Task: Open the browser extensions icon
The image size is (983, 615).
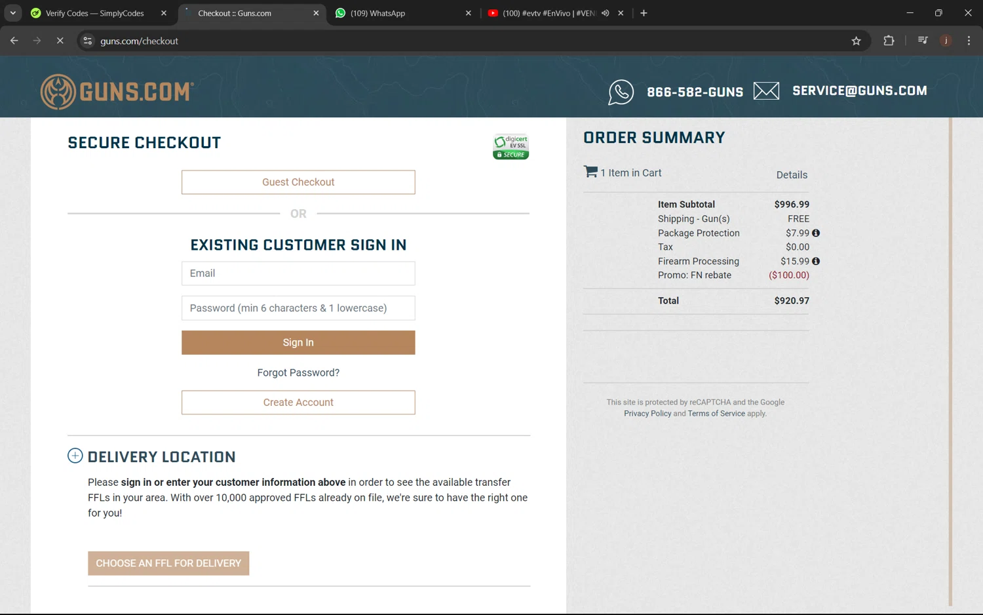Action: 889,41
